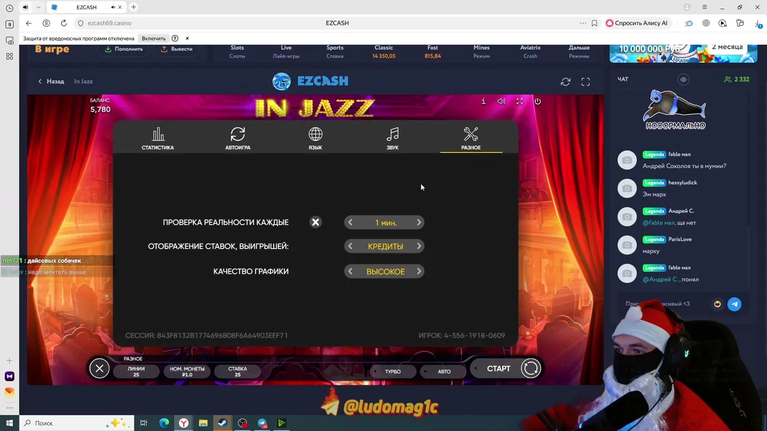
Task: Mute the game sound icon
Action: click(x=502, y=101)
